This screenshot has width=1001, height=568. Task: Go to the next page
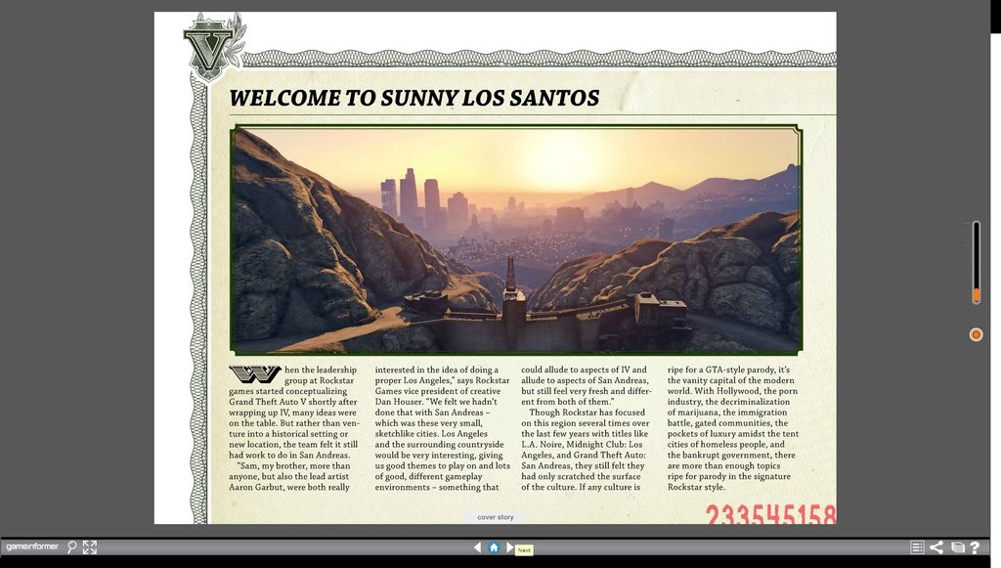pos(509,547)
